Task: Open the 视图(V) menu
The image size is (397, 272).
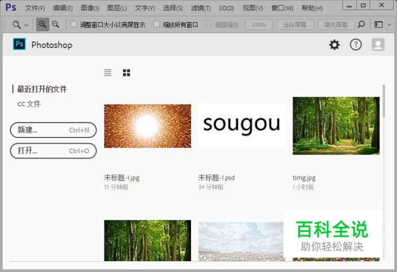Action: tap(252, 8)
